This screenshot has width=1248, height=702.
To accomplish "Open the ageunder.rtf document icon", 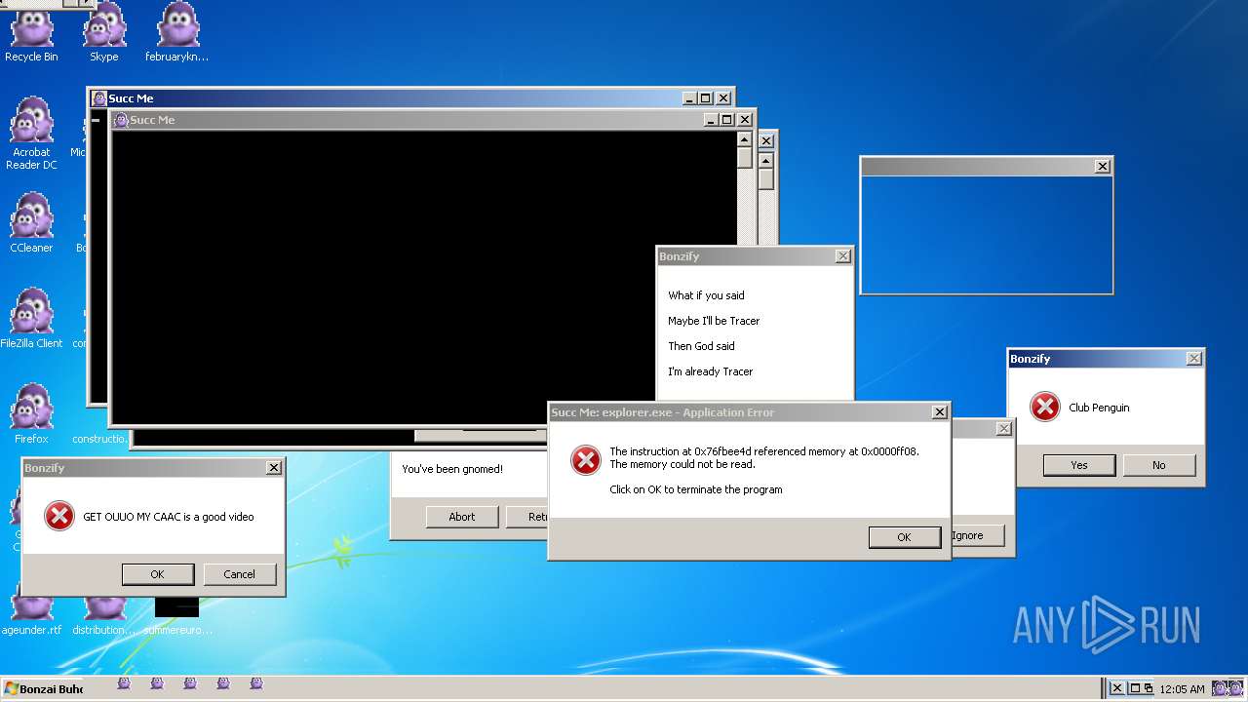I will coord(31,612).
